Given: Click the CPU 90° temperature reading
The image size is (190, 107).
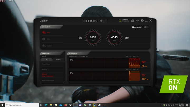Looking at the screenshot, I should click(144, 62).
